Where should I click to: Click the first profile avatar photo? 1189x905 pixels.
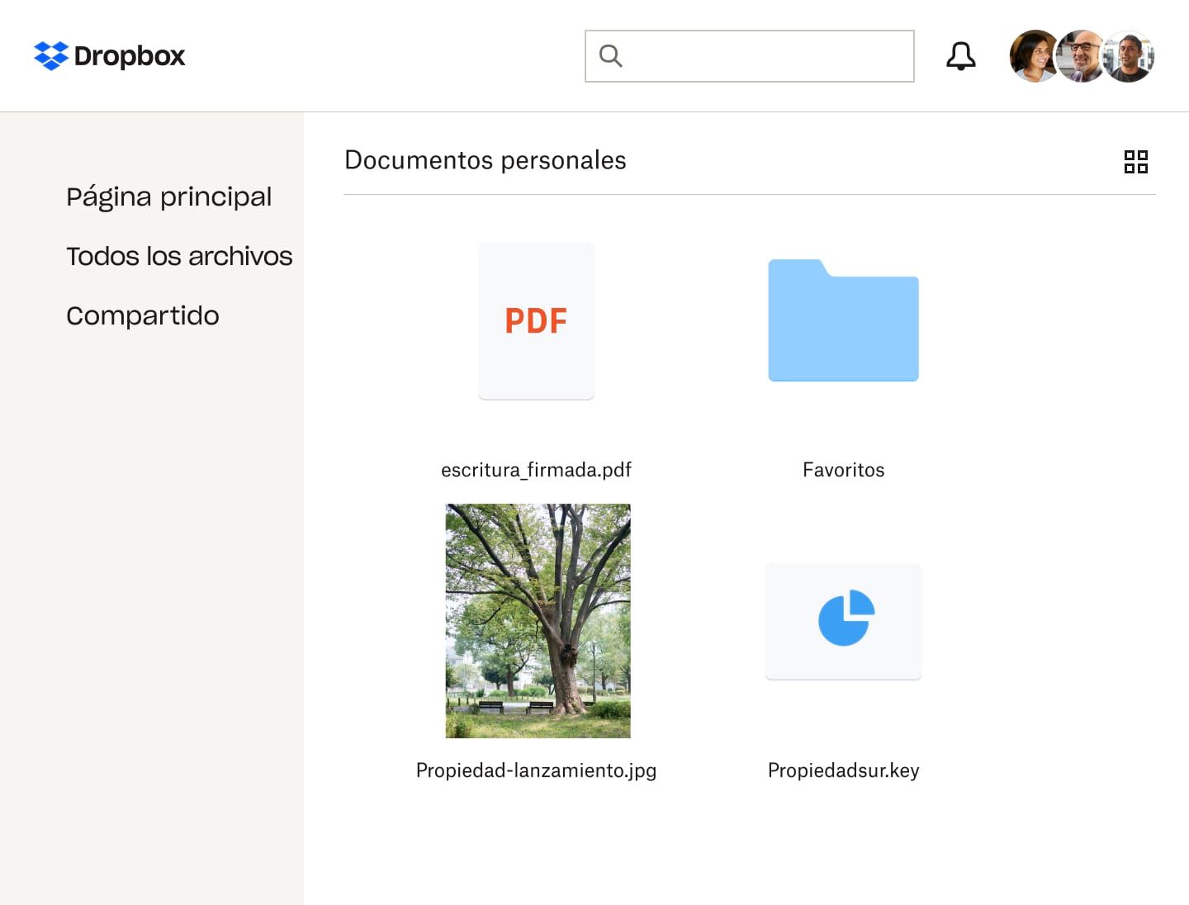(1035, 55)
